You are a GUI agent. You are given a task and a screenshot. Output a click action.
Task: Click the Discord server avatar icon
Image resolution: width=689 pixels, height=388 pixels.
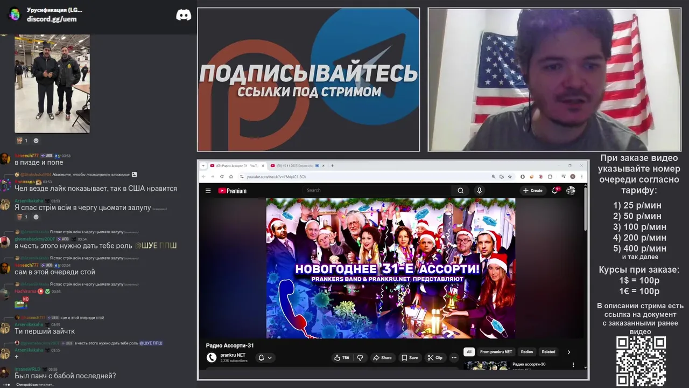pyautogui.click(x=15, y=14)
